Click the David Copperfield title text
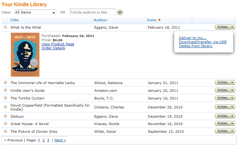The image size is (238, 146). (x=50, y=107)
